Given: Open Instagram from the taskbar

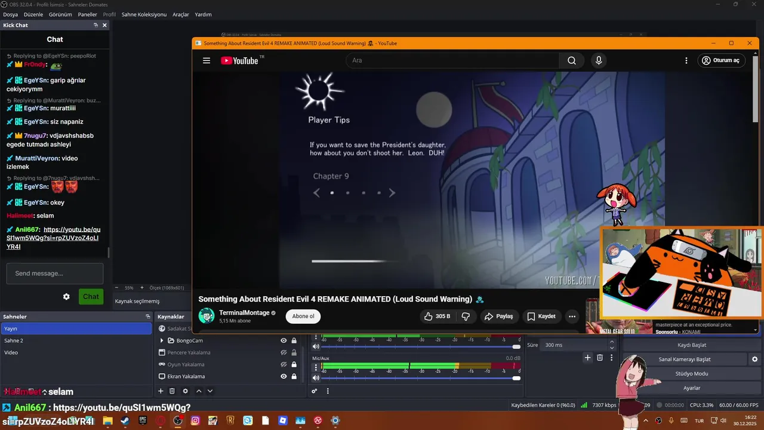Looking at the screenshot, I should click(x=195, y=420).
